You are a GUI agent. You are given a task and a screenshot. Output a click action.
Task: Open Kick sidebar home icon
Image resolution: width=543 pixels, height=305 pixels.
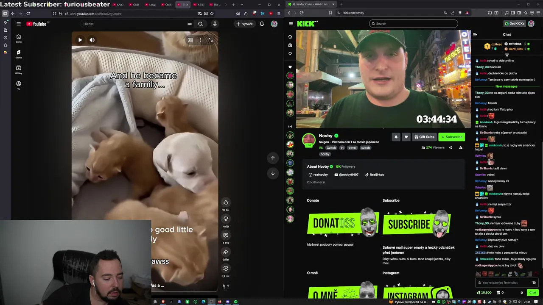point(290,36)
